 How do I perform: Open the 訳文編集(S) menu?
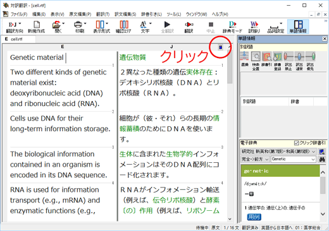[x=125, y=15]
